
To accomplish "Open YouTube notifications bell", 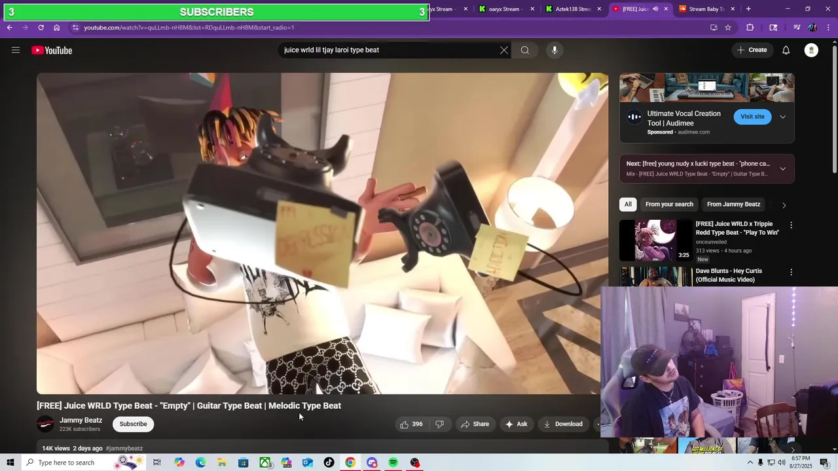I will pos(786,50).
